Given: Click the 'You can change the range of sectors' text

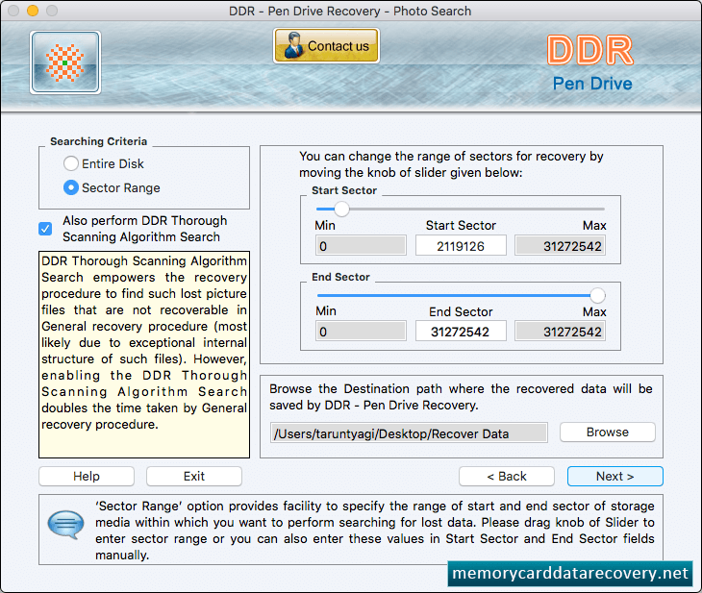Looking at the screenshot, I should click(x=451, y=164).
